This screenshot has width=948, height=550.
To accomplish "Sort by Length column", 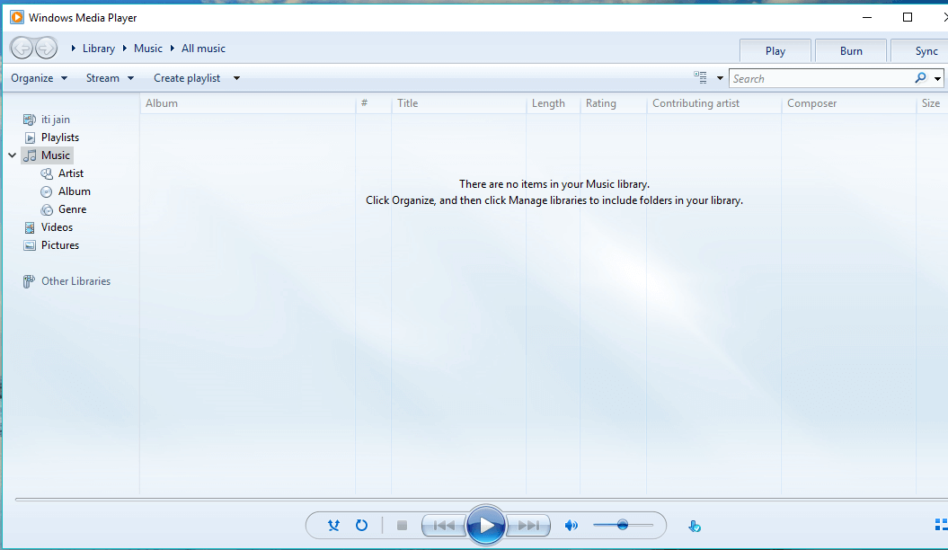I will click(554, 103).
